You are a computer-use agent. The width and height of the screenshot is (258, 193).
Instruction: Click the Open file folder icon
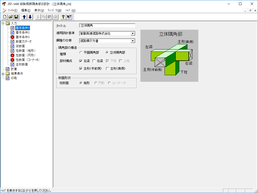tap(10, 17)
